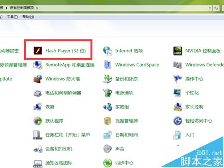Open the 恢复 icon
Viewport: 224px width, 168px height.
(38, 107)
